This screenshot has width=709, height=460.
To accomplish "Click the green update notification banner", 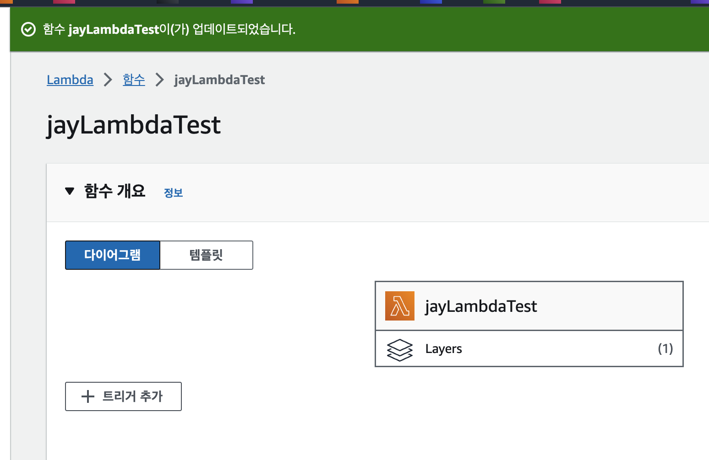I will (354, 29).
